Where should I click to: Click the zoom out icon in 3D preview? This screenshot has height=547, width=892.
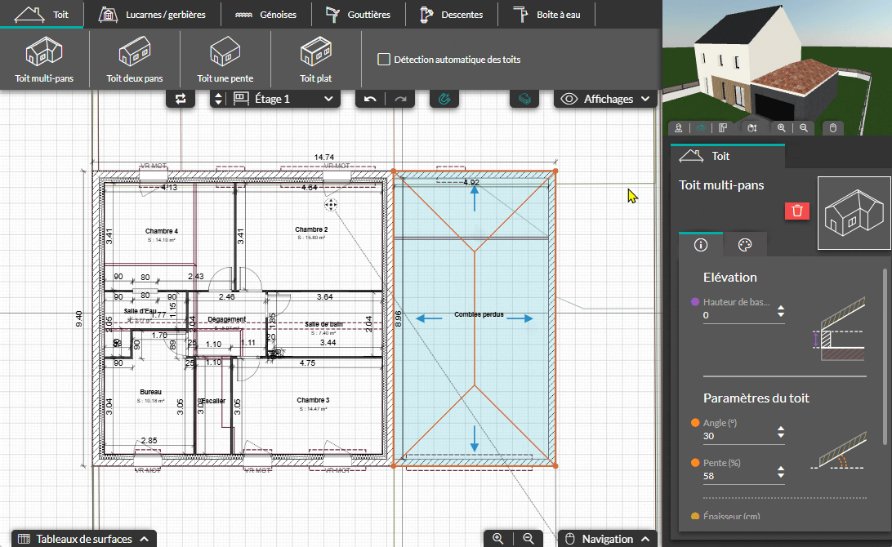804,128
